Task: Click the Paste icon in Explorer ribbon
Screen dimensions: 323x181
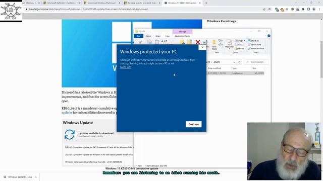Action: pyautogui.click(x=156, y=42)
